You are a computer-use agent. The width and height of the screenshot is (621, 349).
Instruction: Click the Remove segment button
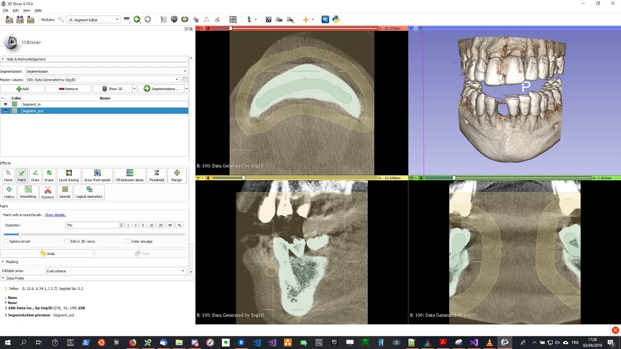click(x=68, y=89)
